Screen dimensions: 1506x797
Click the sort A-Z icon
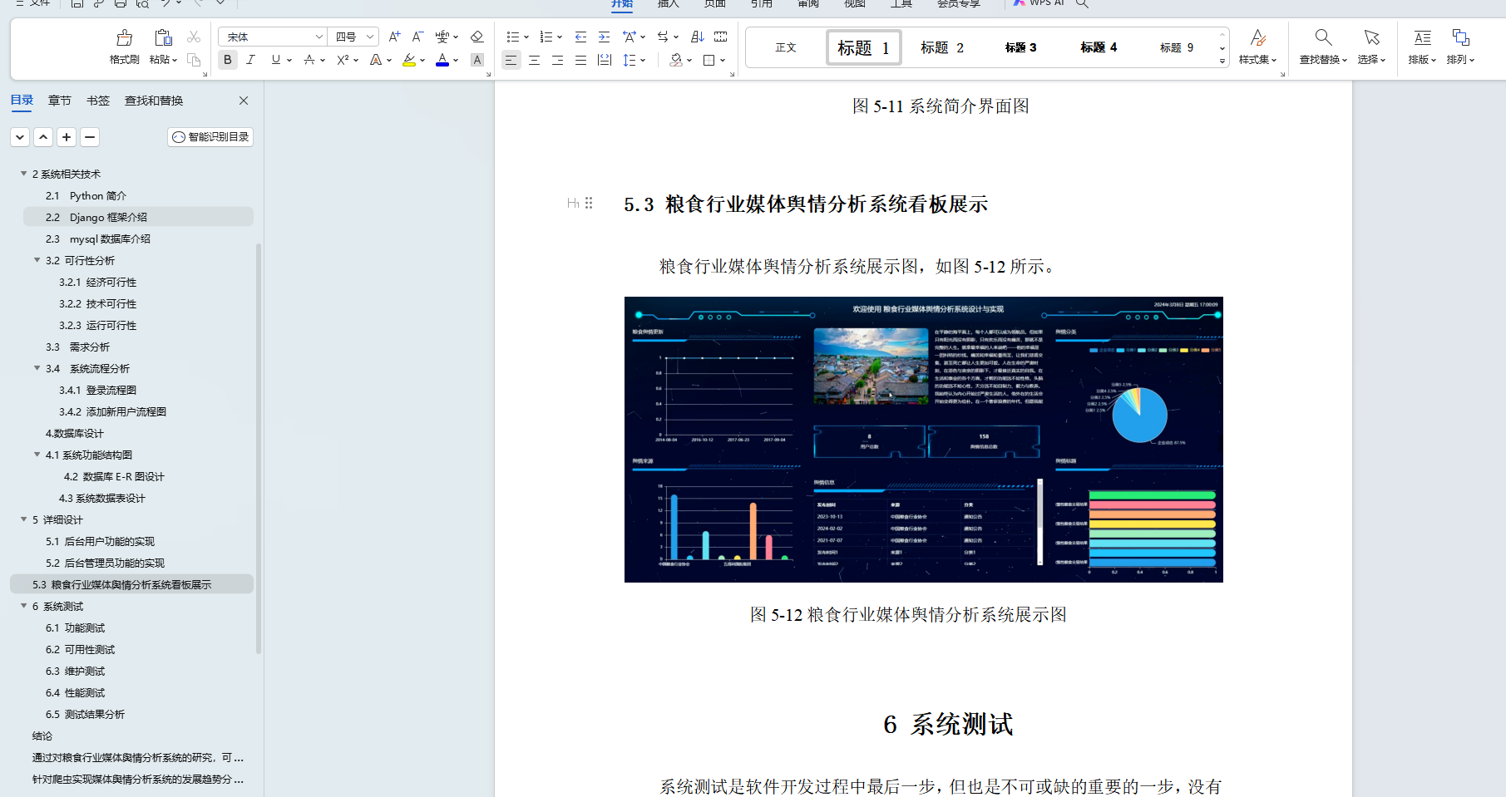697,37
